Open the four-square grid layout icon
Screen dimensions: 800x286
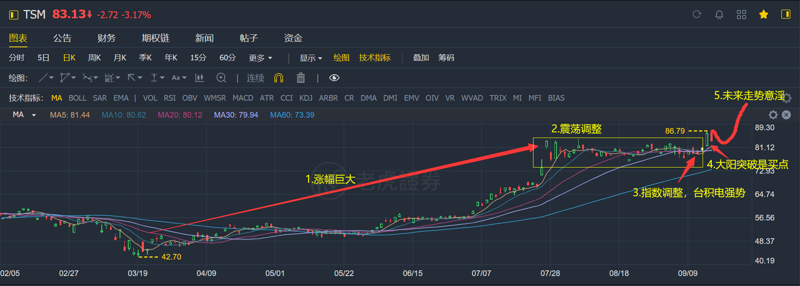click(741, 14)
